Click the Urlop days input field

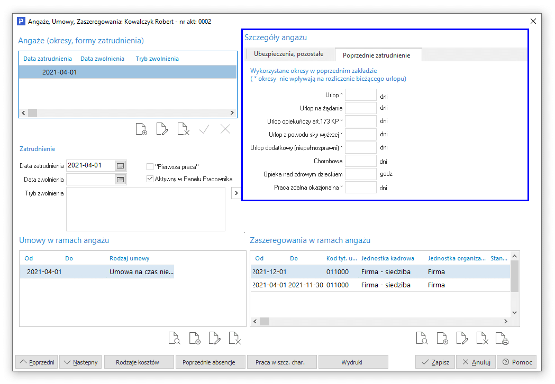361,95
